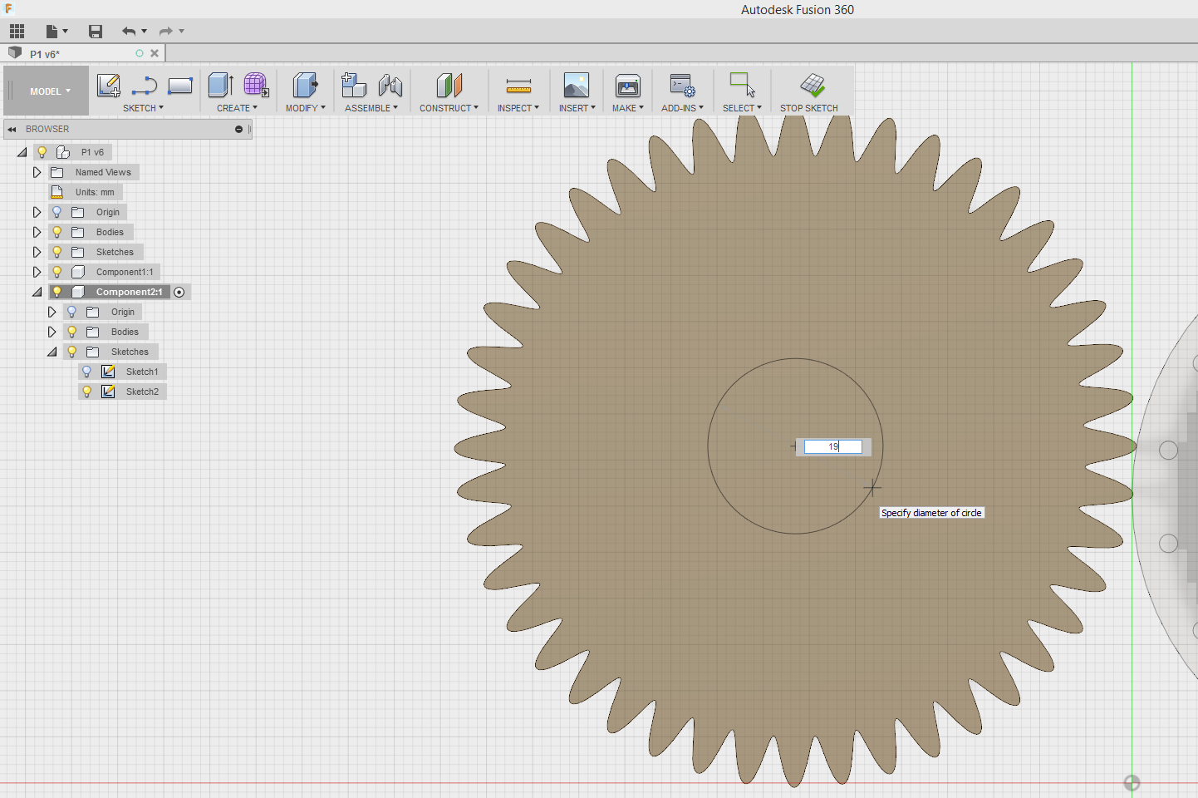
Task: Toggle visibility of top-level Origin folder
Action: pyautogui.click(x=57, y=212)
